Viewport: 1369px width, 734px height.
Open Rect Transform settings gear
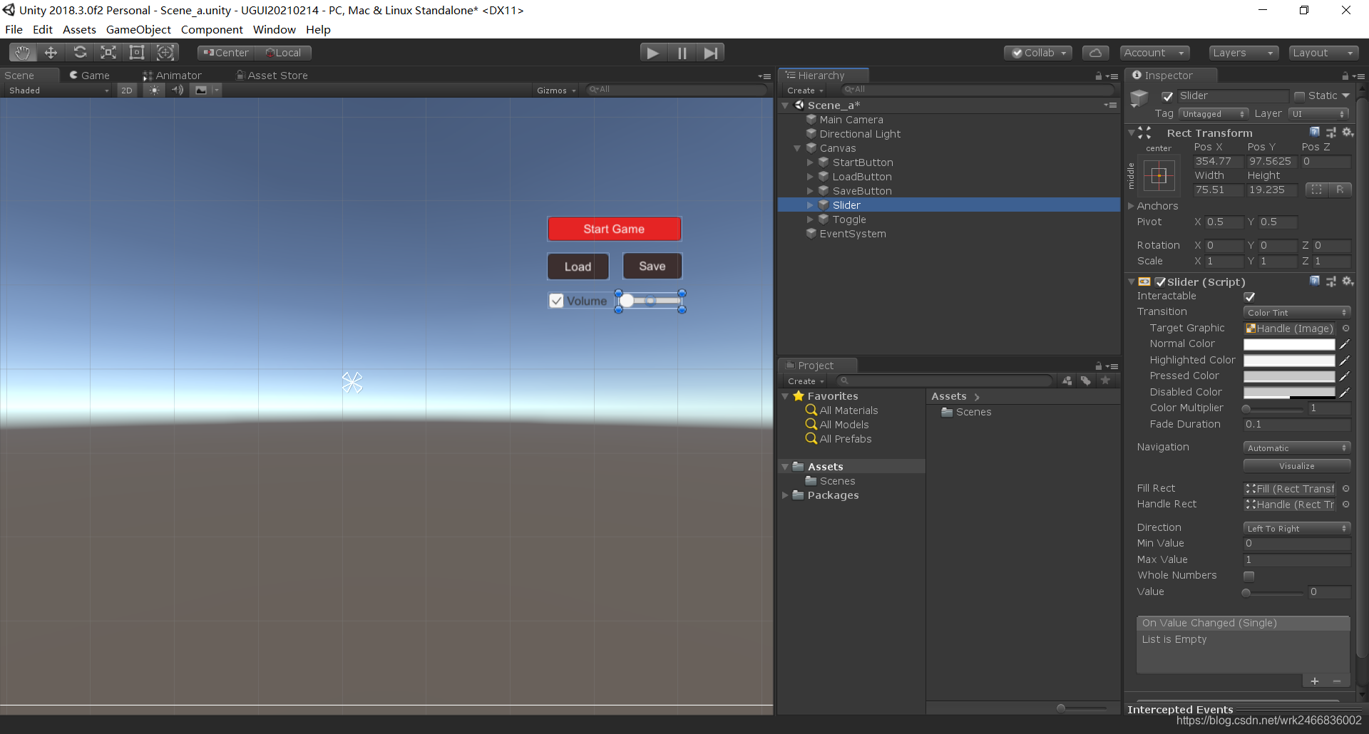[x=1348, y=133]
